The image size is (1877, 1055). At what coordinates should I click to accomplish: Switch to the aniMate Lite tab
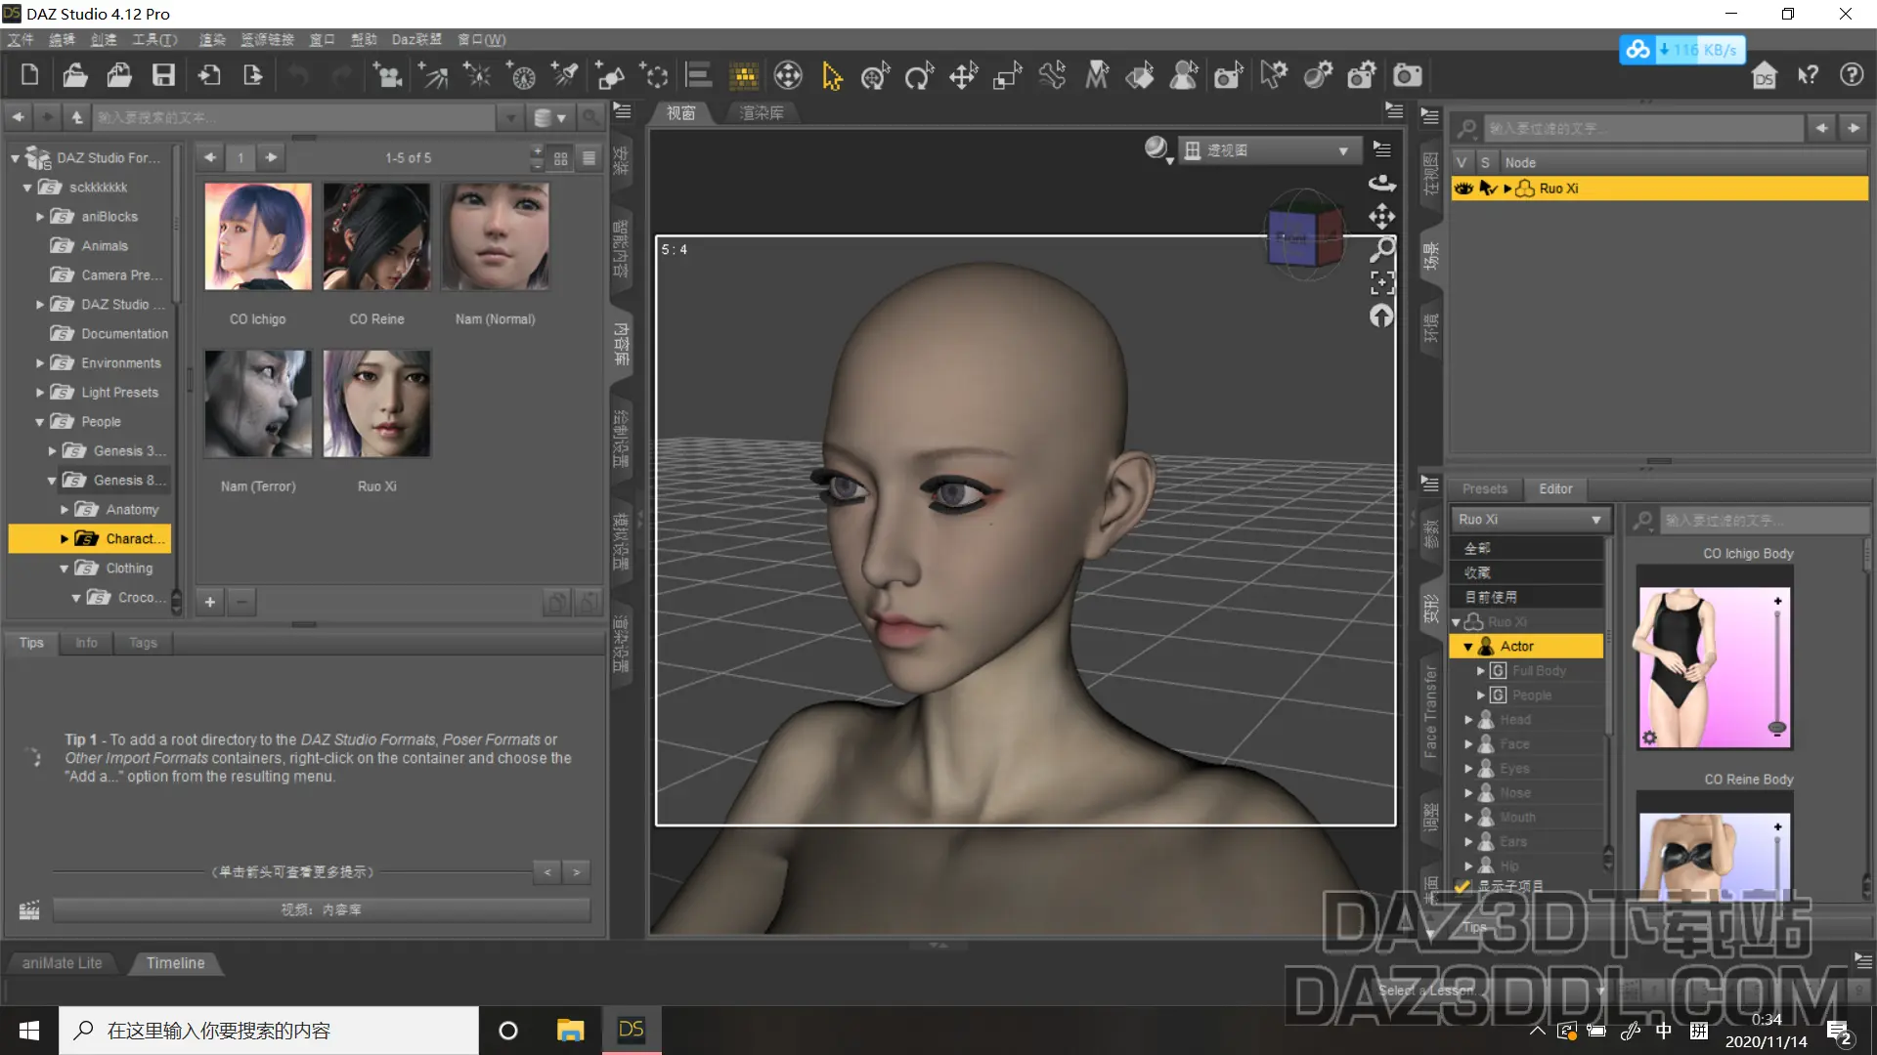click(x=62, y=963)
